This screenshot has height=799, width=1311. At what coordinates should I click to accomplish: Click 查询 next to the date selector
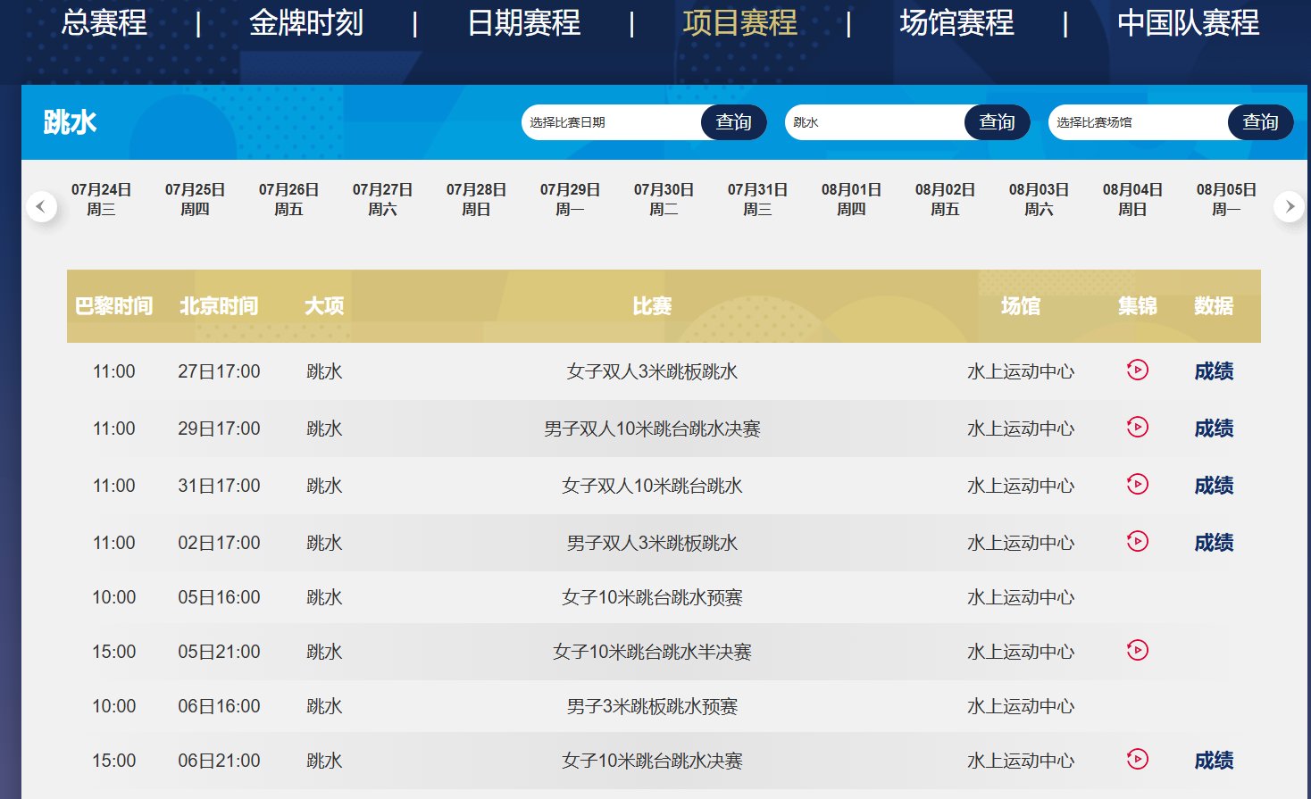734,122
